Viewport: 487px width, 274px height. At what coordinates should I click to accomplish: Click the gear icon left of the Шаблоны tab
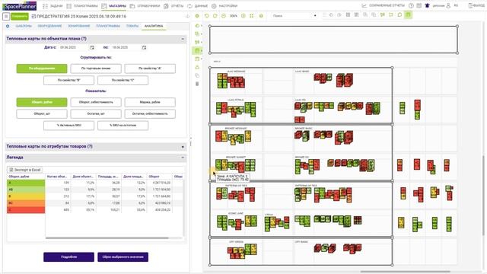pos(8,26)
